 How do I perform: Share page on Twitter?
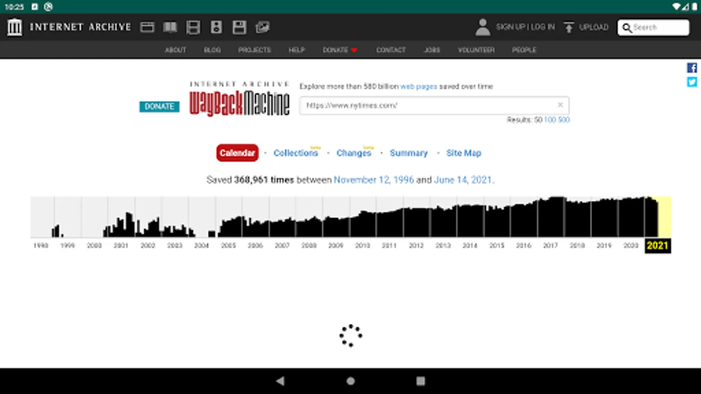click(692, 82)
